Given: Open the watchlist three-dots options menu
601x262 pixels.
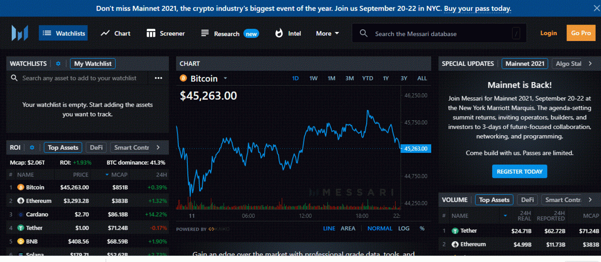Looking at the screenshot, I should (158, 78).
